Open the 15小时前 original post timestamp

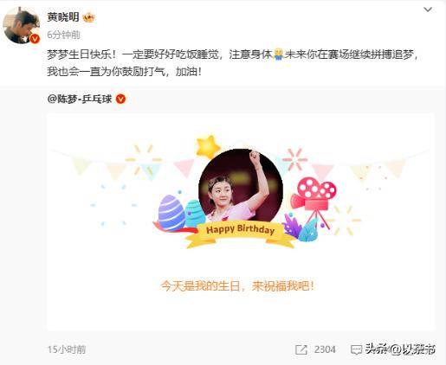click(67, 349)
